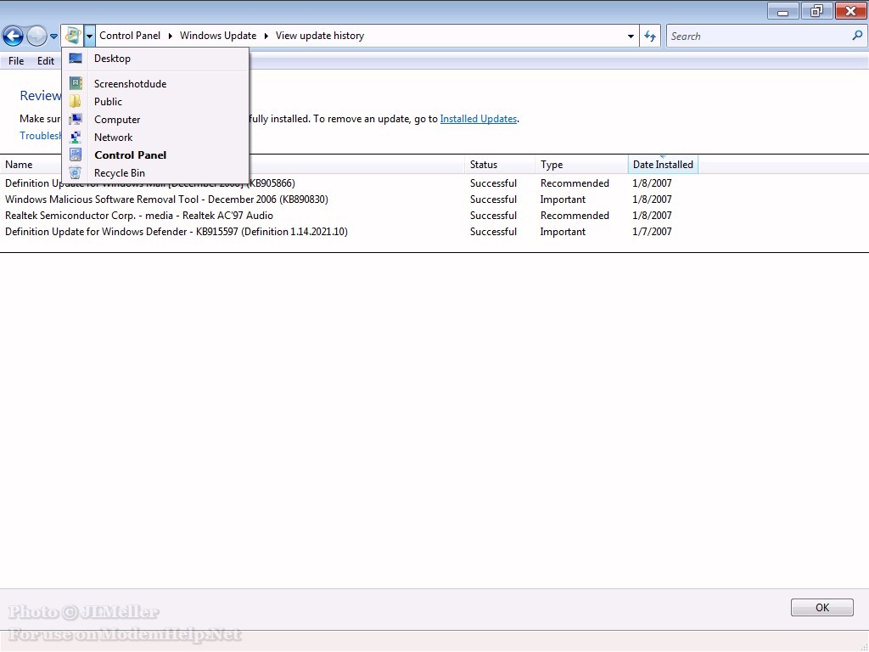Screen dimensions: 869x652
Task: Expand arrow after Control Panel breadcrumb
Action: tap(170, 36)
